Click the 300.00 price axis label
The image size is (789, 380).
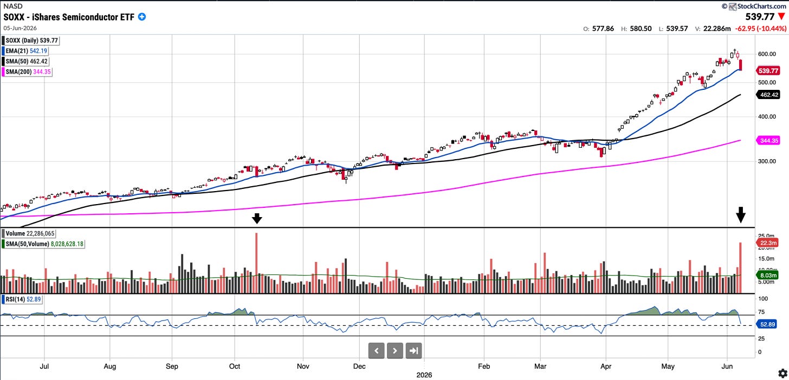click(767, 161)
